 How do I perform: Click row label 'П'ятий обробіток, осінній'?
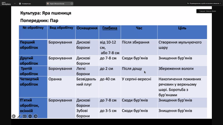point(33,108)
